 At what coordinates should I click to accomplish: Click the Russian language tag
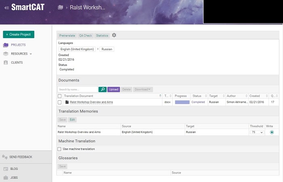click(x=107, y=49)
